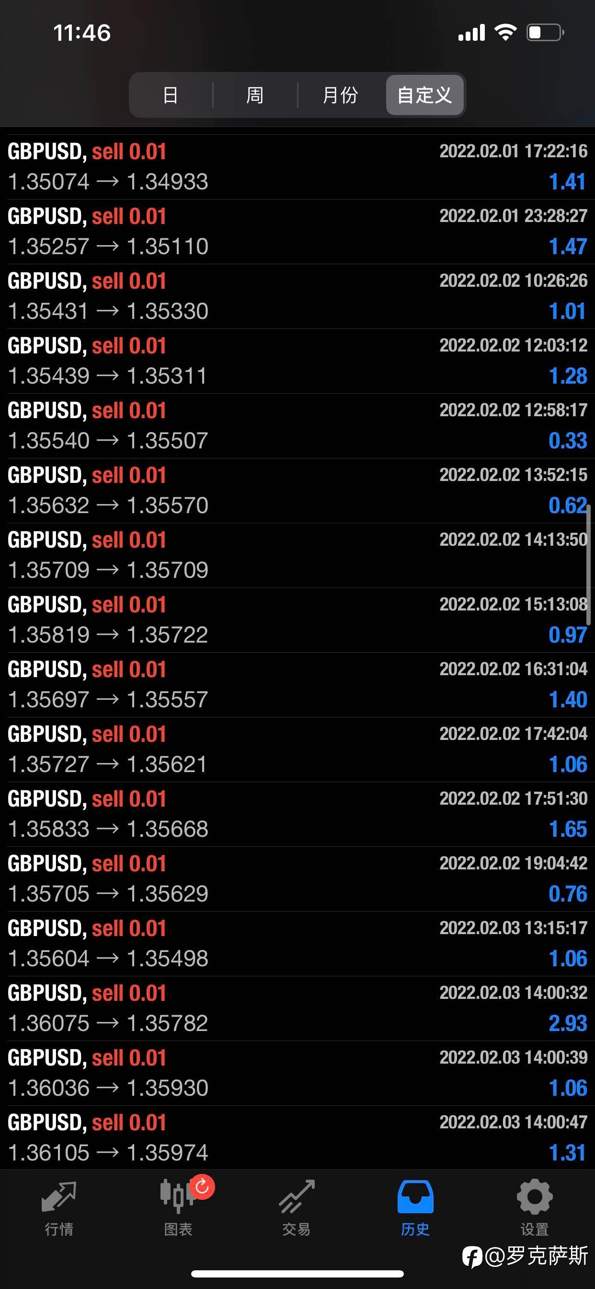Tap profit value 1.40
Image resolution: width=595 pixels, height=1289 pixels.
click(x=568, y=700)
